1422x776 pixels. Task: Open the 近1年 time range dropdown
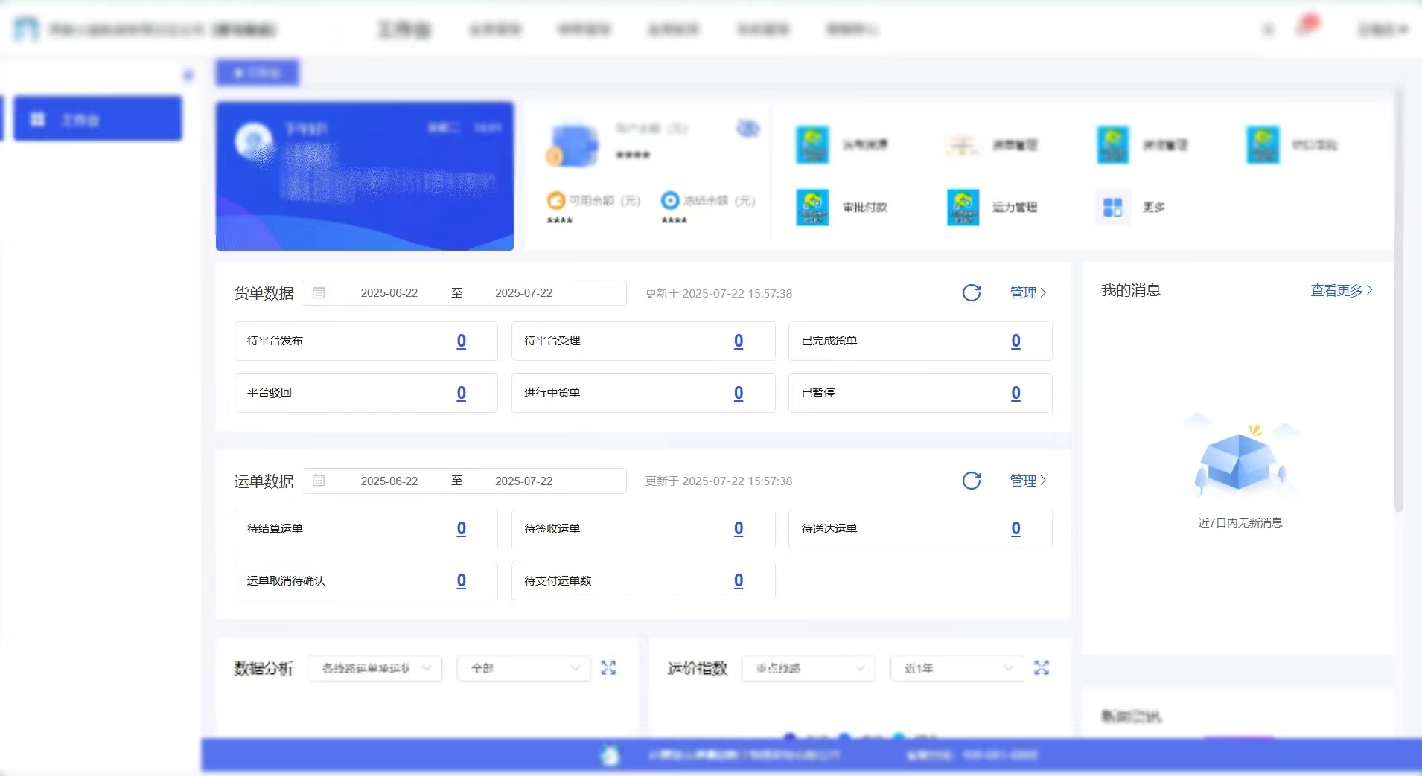coord(956,668)
